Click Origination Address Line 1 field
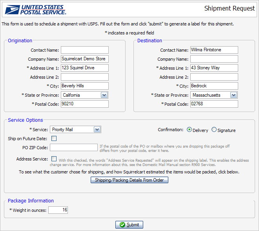Image resolution: width=259 pixels, height=231 pixels. coord(85,68)
